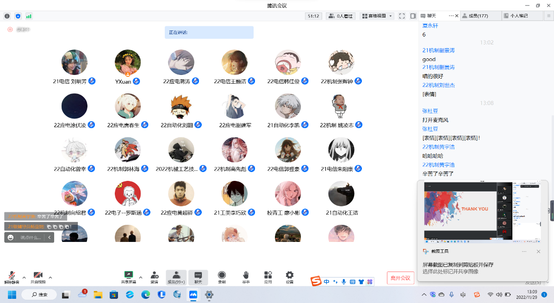Start recording with the 录制 icon
Screen dimensions: 554x303
222,275
